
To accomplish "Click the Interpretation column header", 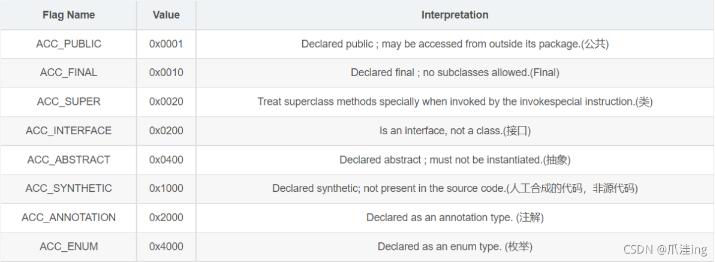I will coord(455,15).
